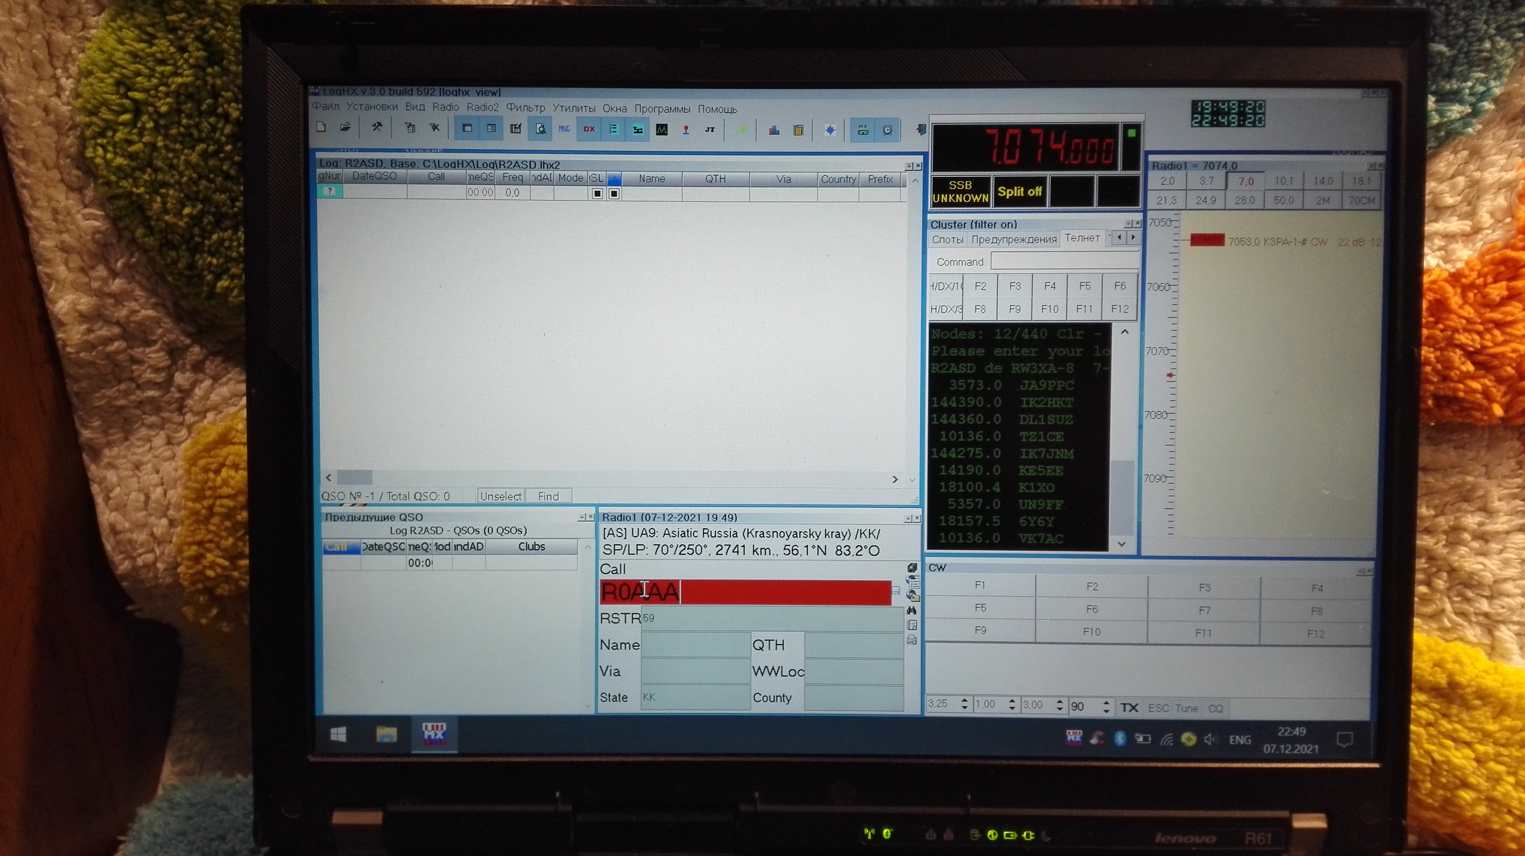Open the spectrum waveform toolbar icon

(662, 130)
